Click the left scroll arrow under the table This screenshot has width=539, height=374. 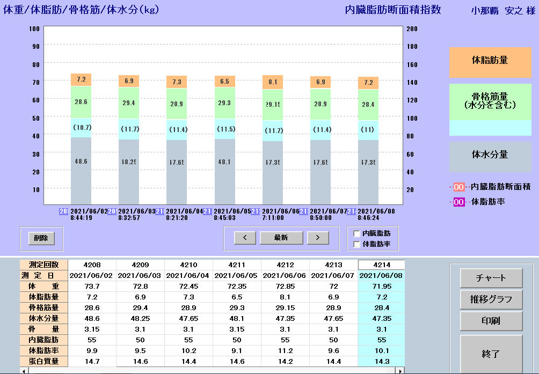(x=24, y=371)
